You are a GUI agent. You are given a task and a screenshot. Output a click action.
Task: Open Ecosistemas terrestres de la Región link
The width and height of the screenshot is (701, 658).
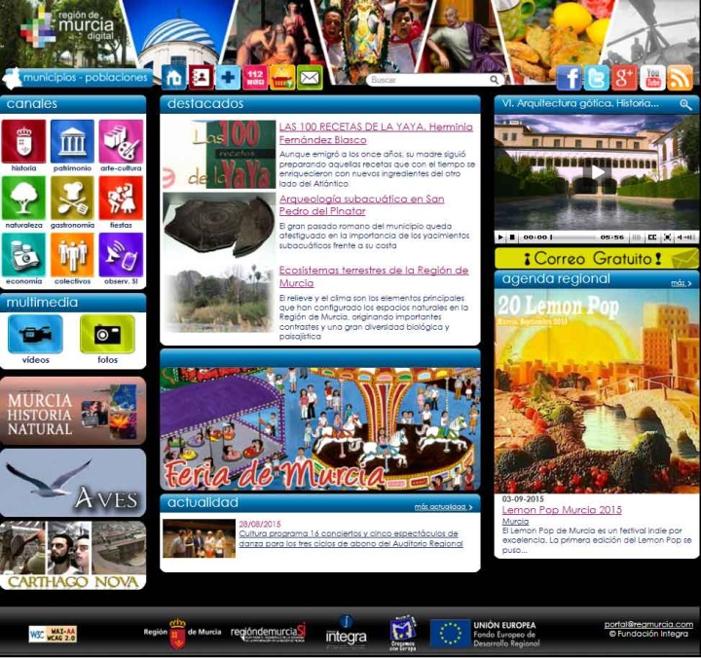click(x=373, y=276)
